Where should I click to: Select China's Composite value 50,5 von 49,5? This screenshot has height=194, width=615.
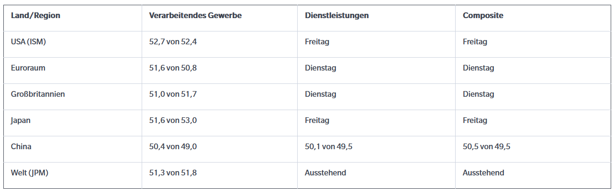tap(486, 147)
